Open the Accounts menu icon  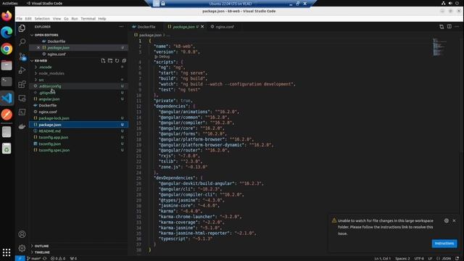pos(22,234)
